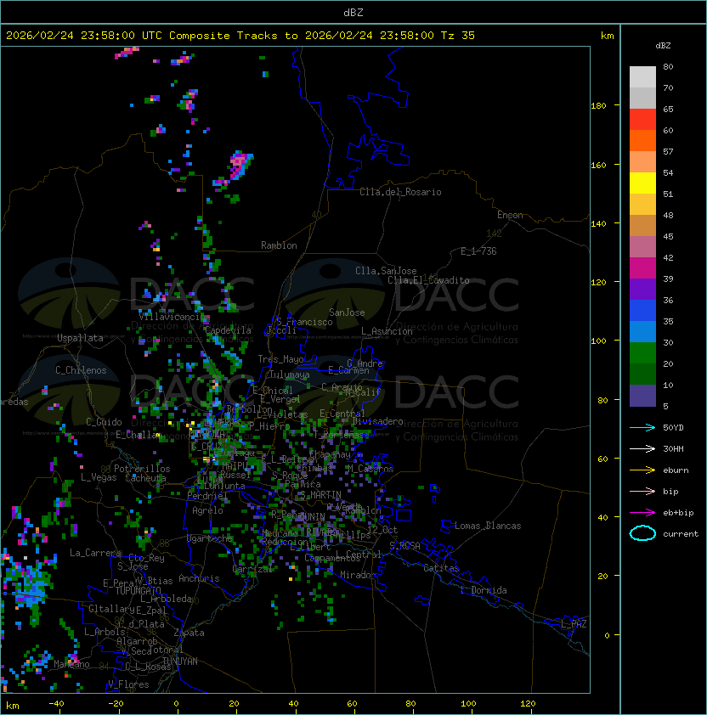
Task: Click the 'La_Carrera' map label
Action: 95,553
